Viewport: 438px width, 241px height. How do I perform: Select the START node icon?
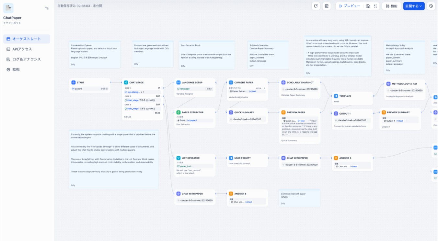(74, 82)
